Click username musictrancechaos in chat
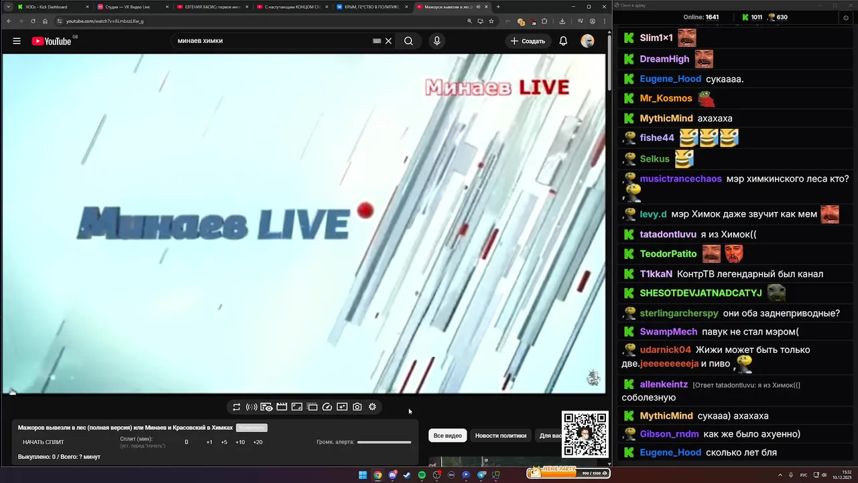The width and height of the screenshot is (858, 483). click(680, 179)
